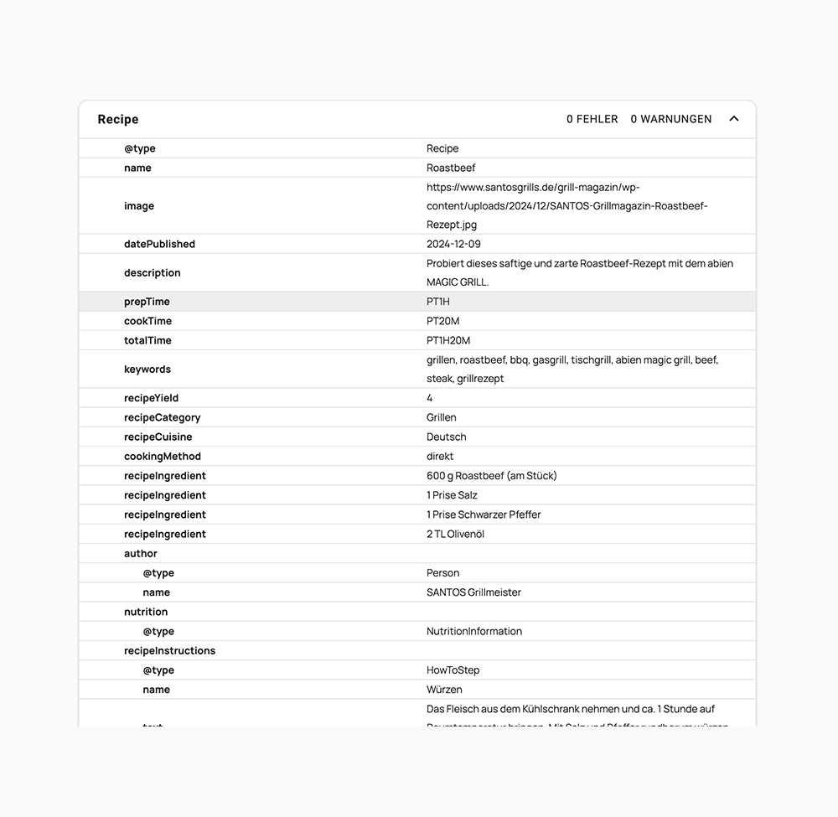Select the 600 g Roastbeef ingredient value
The height and width of the screenshot is (817, 838).
pyautogui.click(x=491, y=476)
